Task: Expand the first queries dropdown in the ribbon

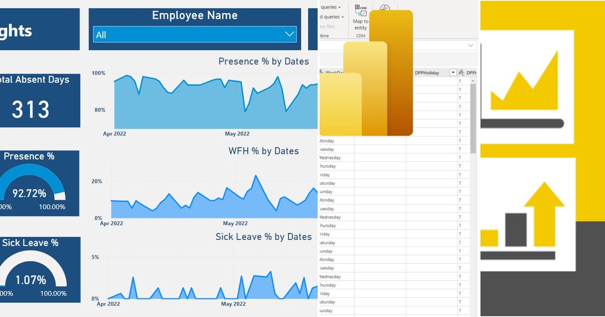Action: (339, 7)
